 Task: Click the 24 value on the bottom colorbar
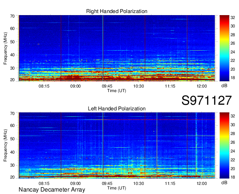pyautogui.click(x=233, y=151)
